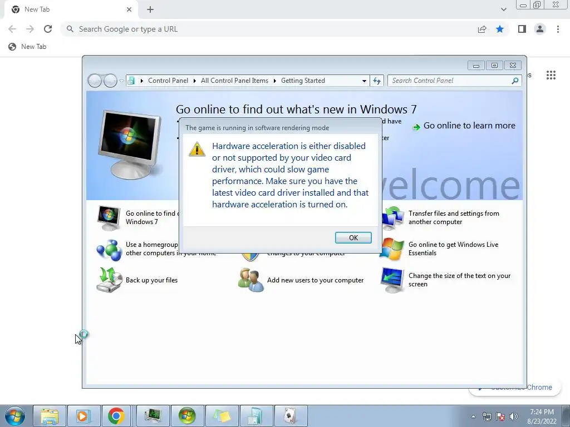Click the Windows Live Essentials flag icon
This screenshot has width=570, height=427.
coord(391,249)
